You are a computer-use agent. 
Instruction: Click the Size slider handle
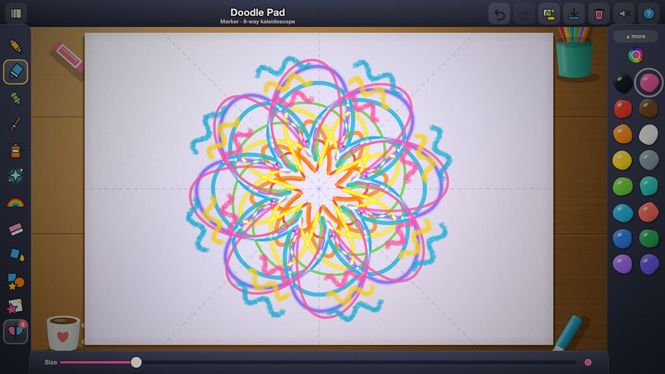[x=136, y=362]
